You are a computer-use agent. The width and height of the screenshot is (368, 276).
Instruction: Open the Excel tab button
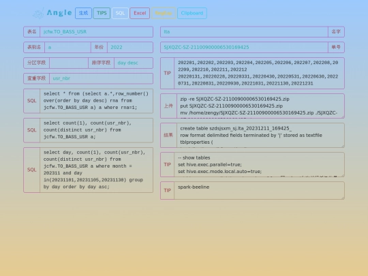pyautogui.click(x=140, y=13)
